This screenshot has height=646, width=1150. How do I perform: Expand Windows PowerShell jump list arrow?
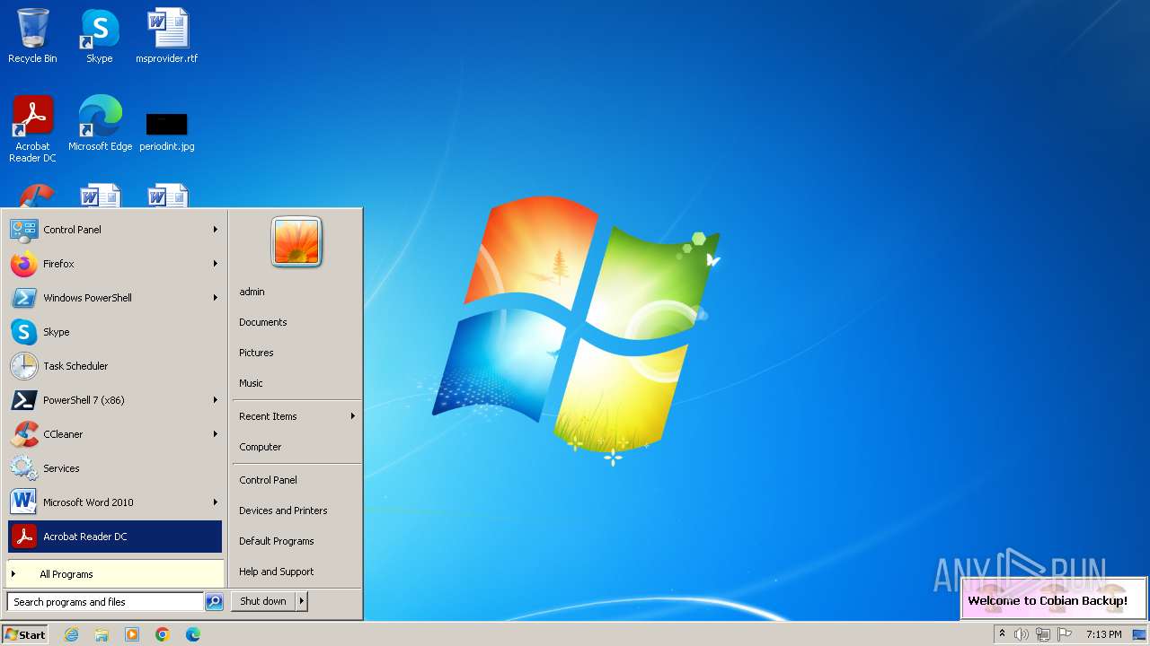pos(215,298)
